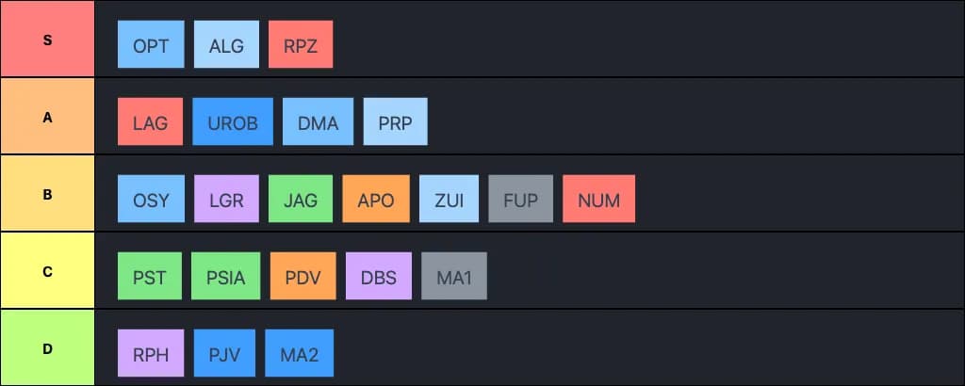Click the PSIA tile in C tier
Viewport: 965px width, 386px height.
(x=226, y=276)
